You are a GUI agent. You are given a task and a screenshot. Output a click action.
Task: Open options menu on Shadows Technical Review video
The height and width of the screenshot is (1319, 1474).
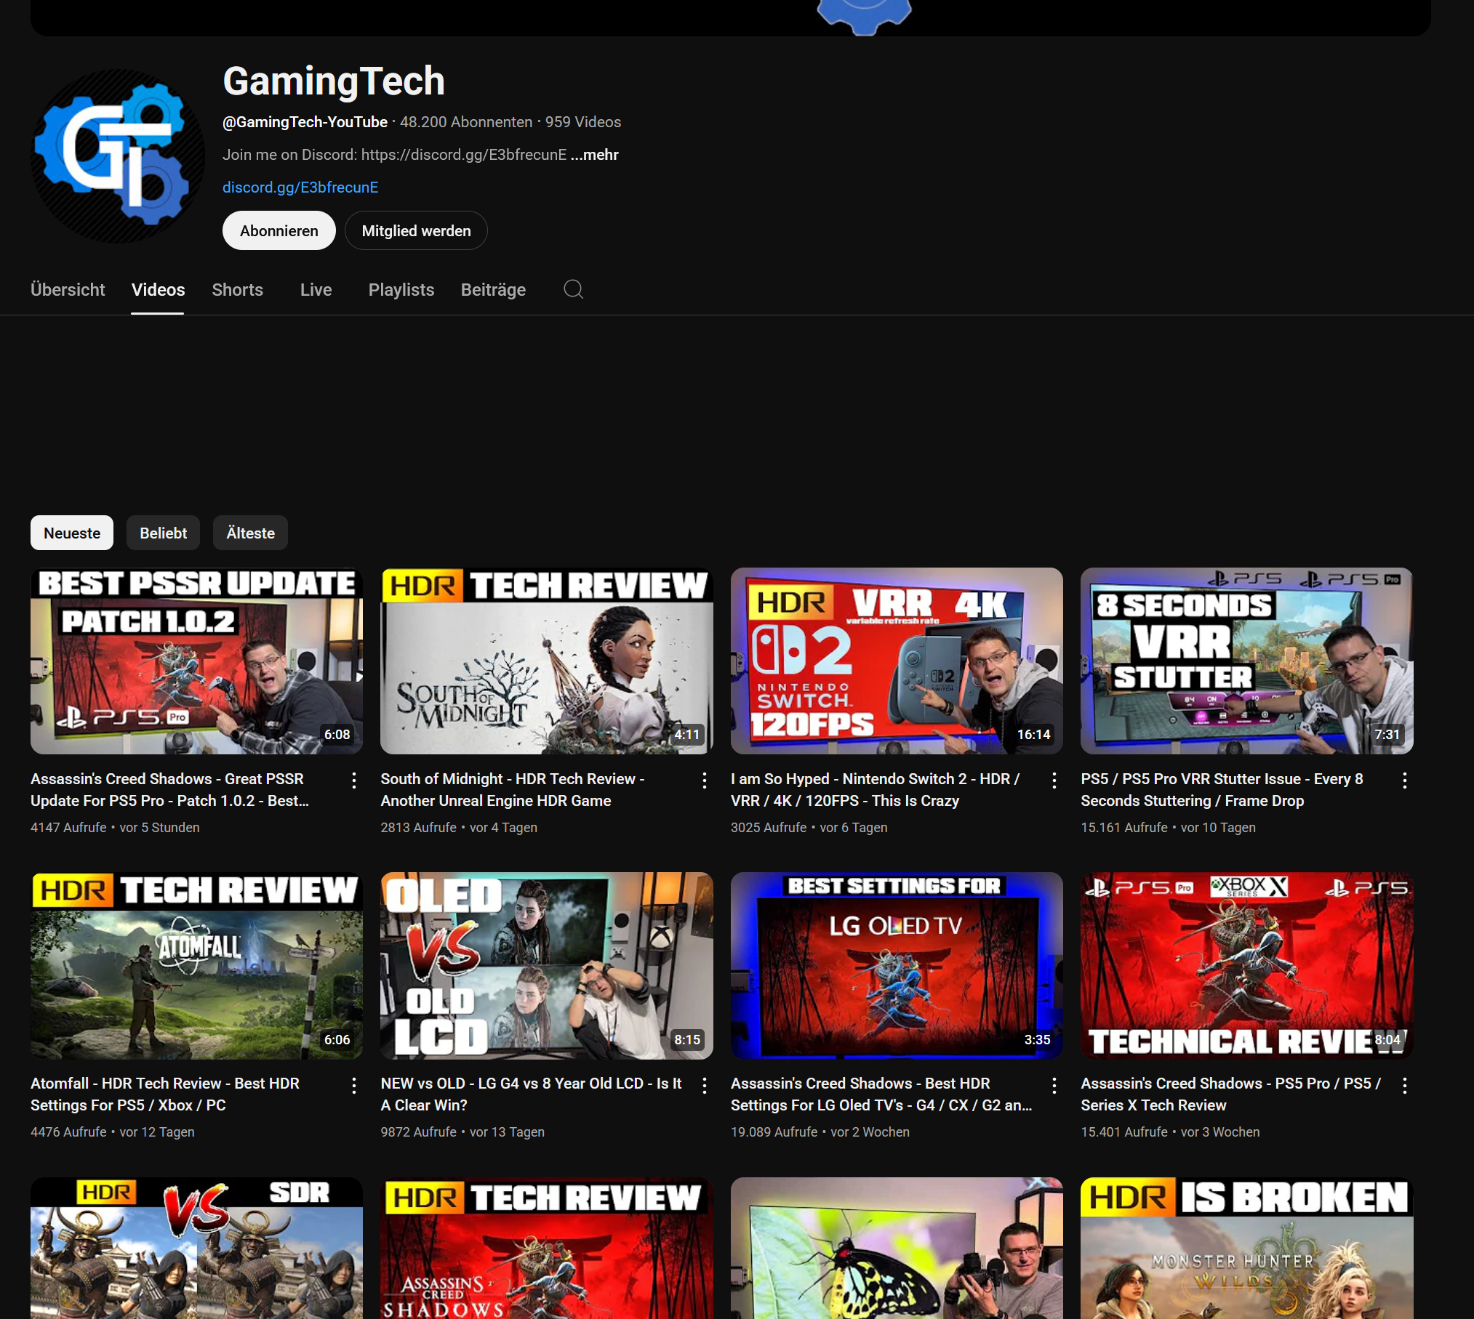1404,1085
